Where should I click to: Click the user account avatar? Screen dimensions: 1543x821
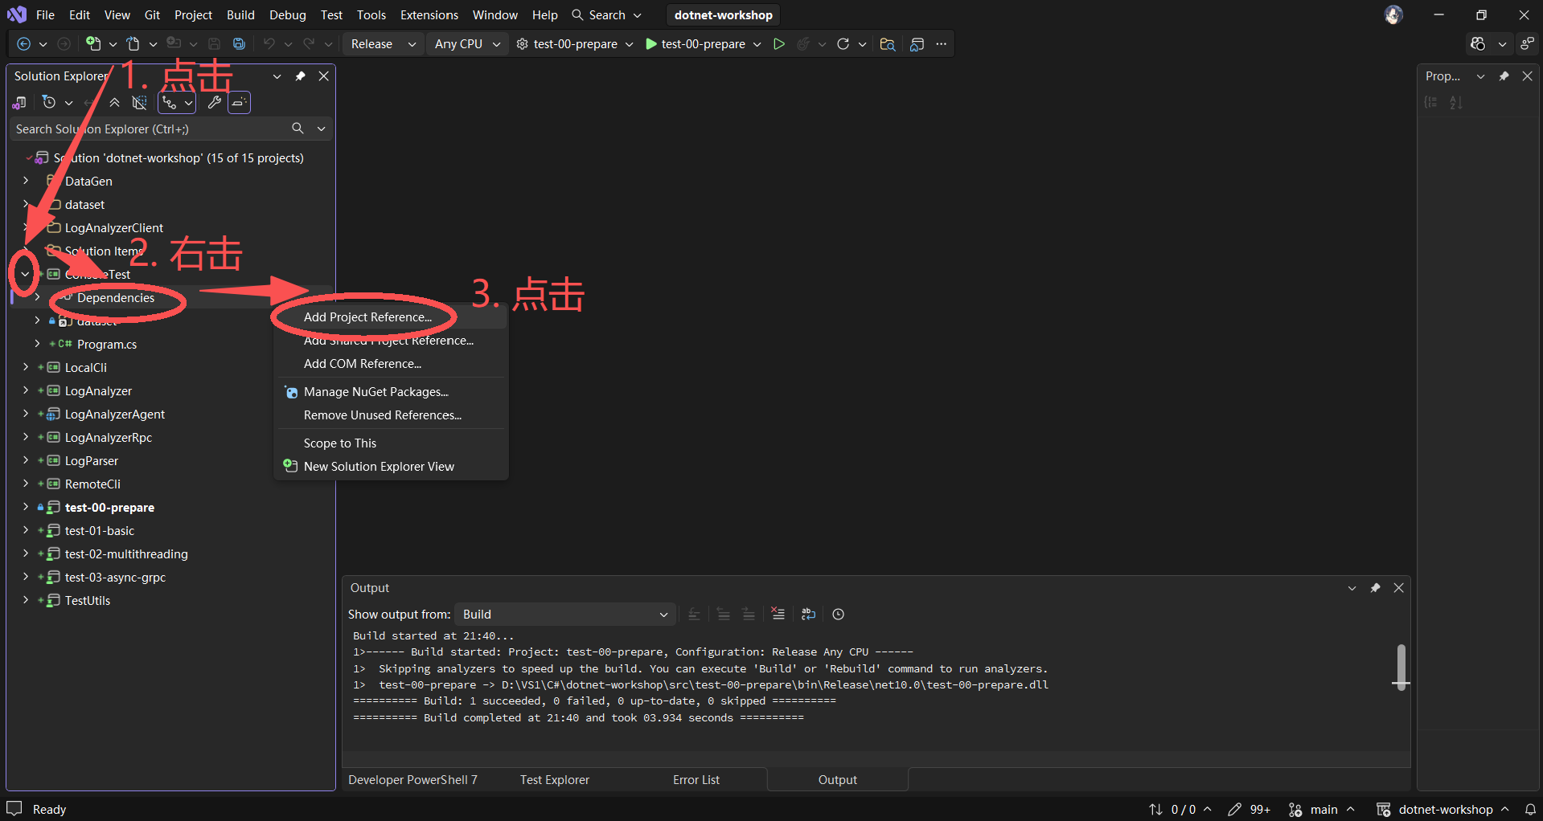(x=1393, y=14)
